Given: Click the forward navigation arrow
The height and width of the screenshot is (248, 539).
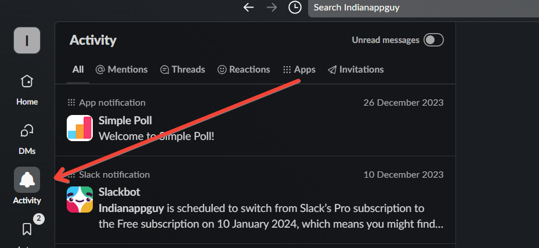Looking at the screenshot, I should pos(272,8).
